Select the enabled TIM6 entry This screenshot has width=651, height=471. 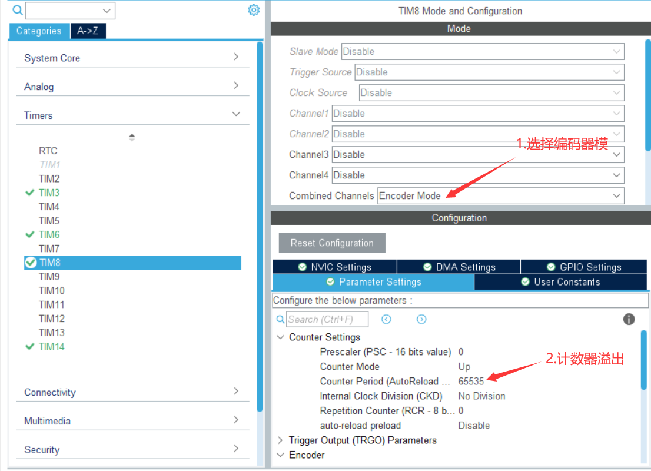(49, 235)
